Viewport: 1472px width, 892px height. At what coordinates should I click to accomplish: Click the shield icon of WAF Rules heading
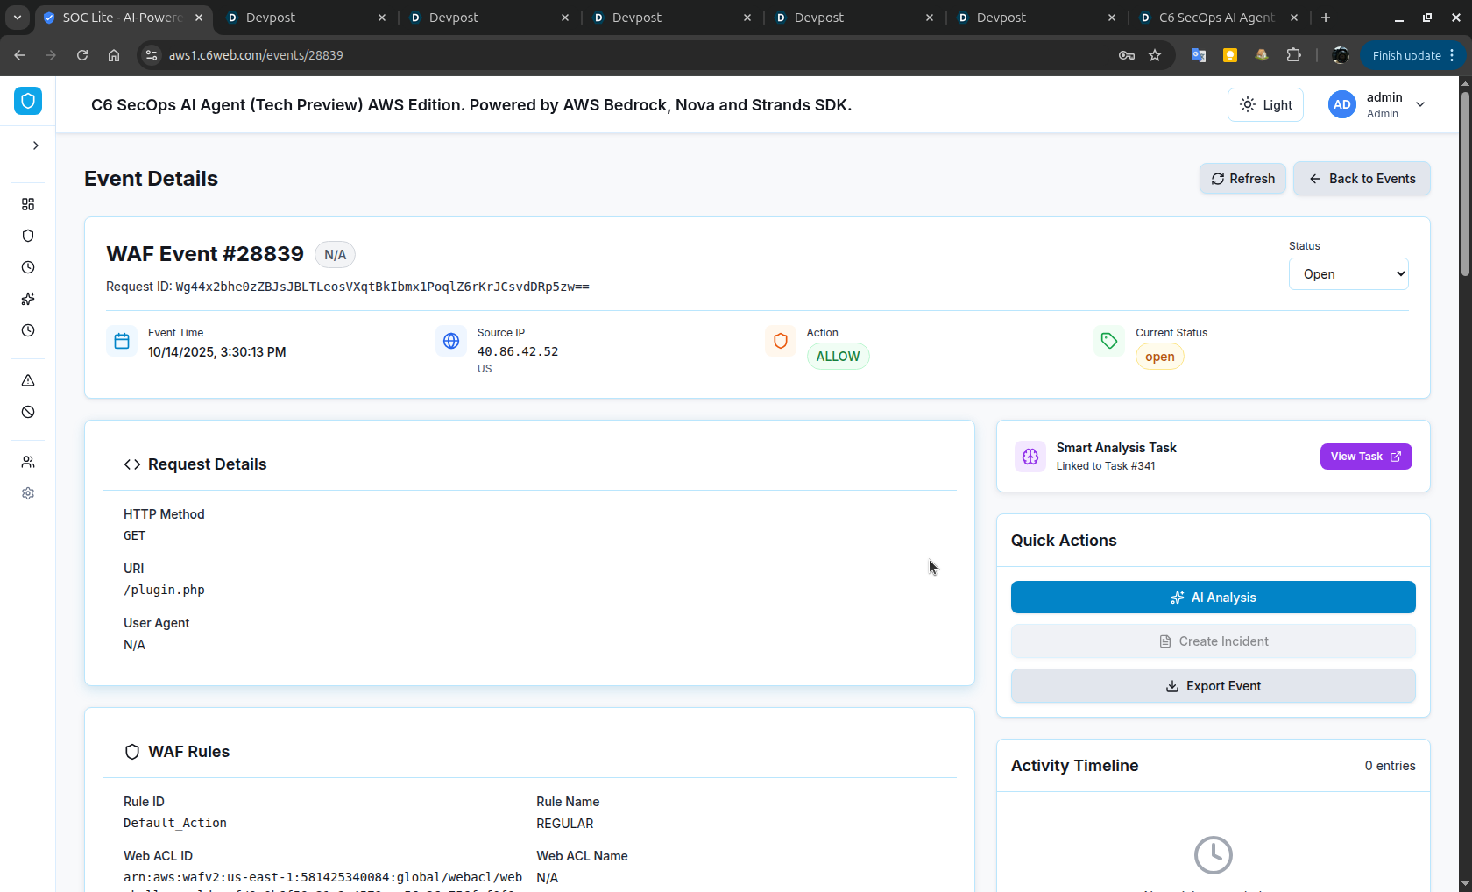(132, 752)
